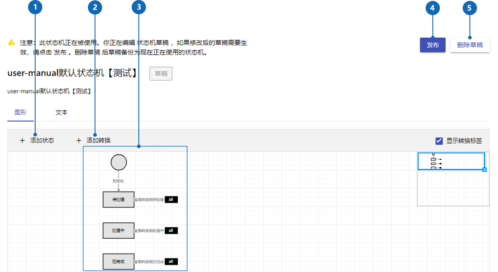Screen dimensions: 498x272
Task: Click the 初始化 transition label
Action: pyautogui.click(x=118, y=181)
